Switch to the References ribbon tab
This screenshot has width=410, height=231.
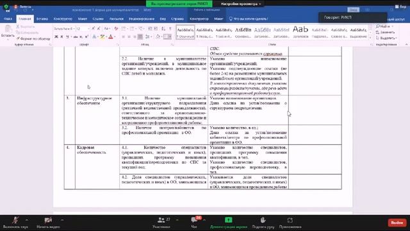[x=98, y=19]
